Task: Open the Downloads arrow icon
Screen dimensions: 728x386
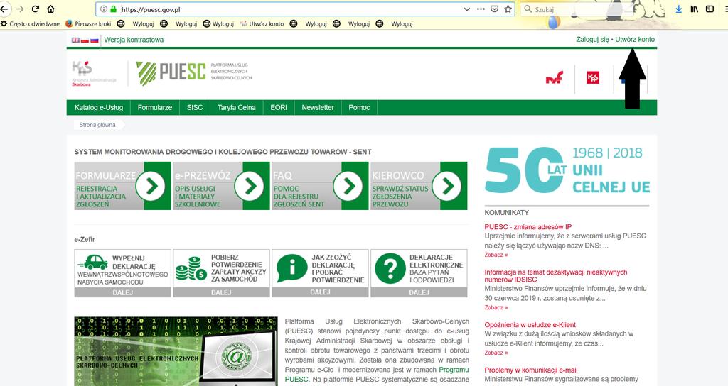Action: 679,9
